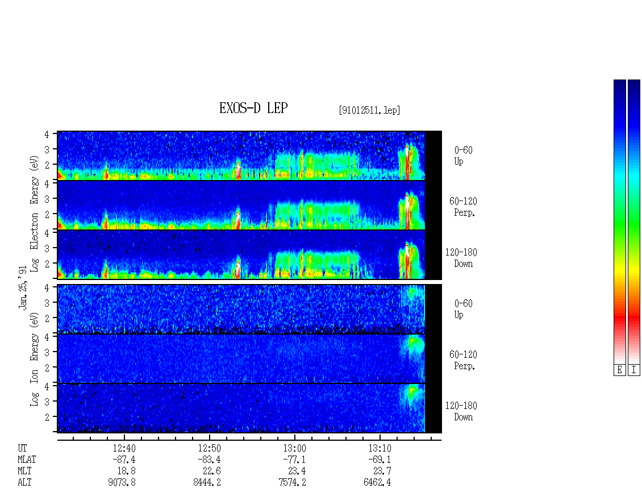Viewport: 642px width, 497px height.
Task: Click the ALT value 7574.2
Action: [x=293, y=483]
